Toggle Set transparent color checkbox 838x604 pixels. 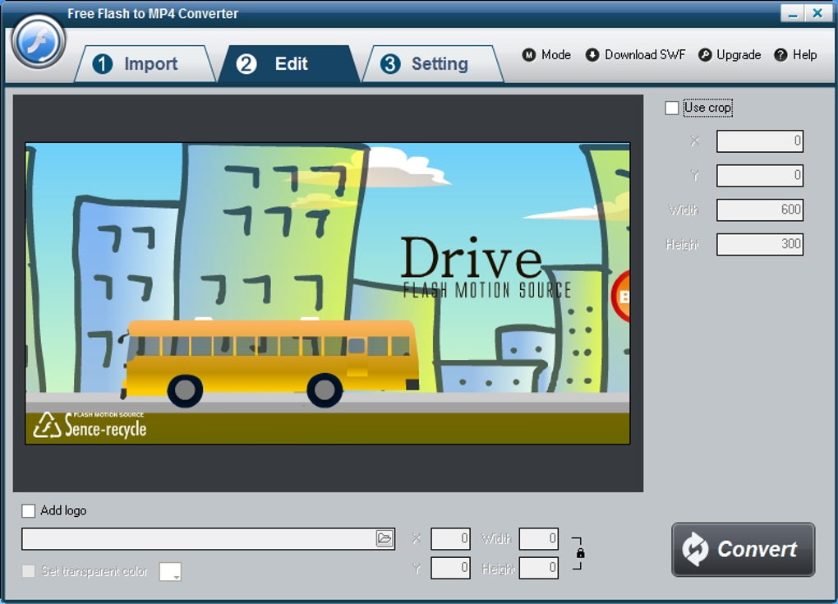point(28,571)
